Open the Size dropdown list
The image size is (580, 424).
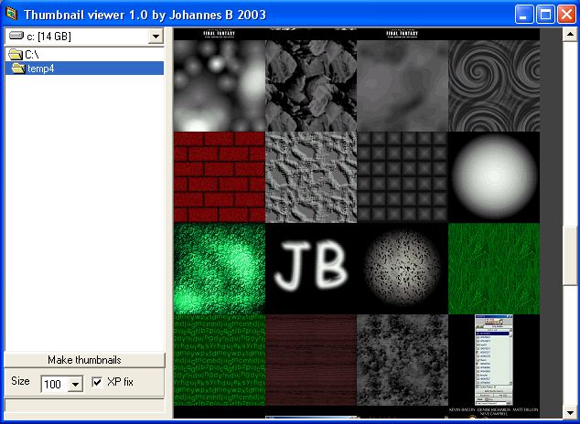[75, 385]
